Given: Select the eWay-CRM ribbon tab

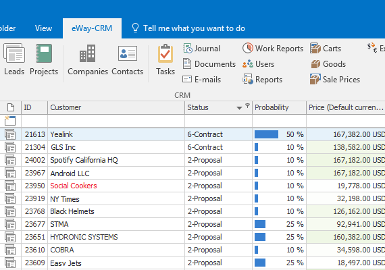Looking at the screenshot, I should coord(92,28).
